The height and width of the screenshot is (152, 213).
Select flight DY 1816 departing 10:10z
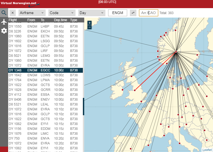point(46,114)
